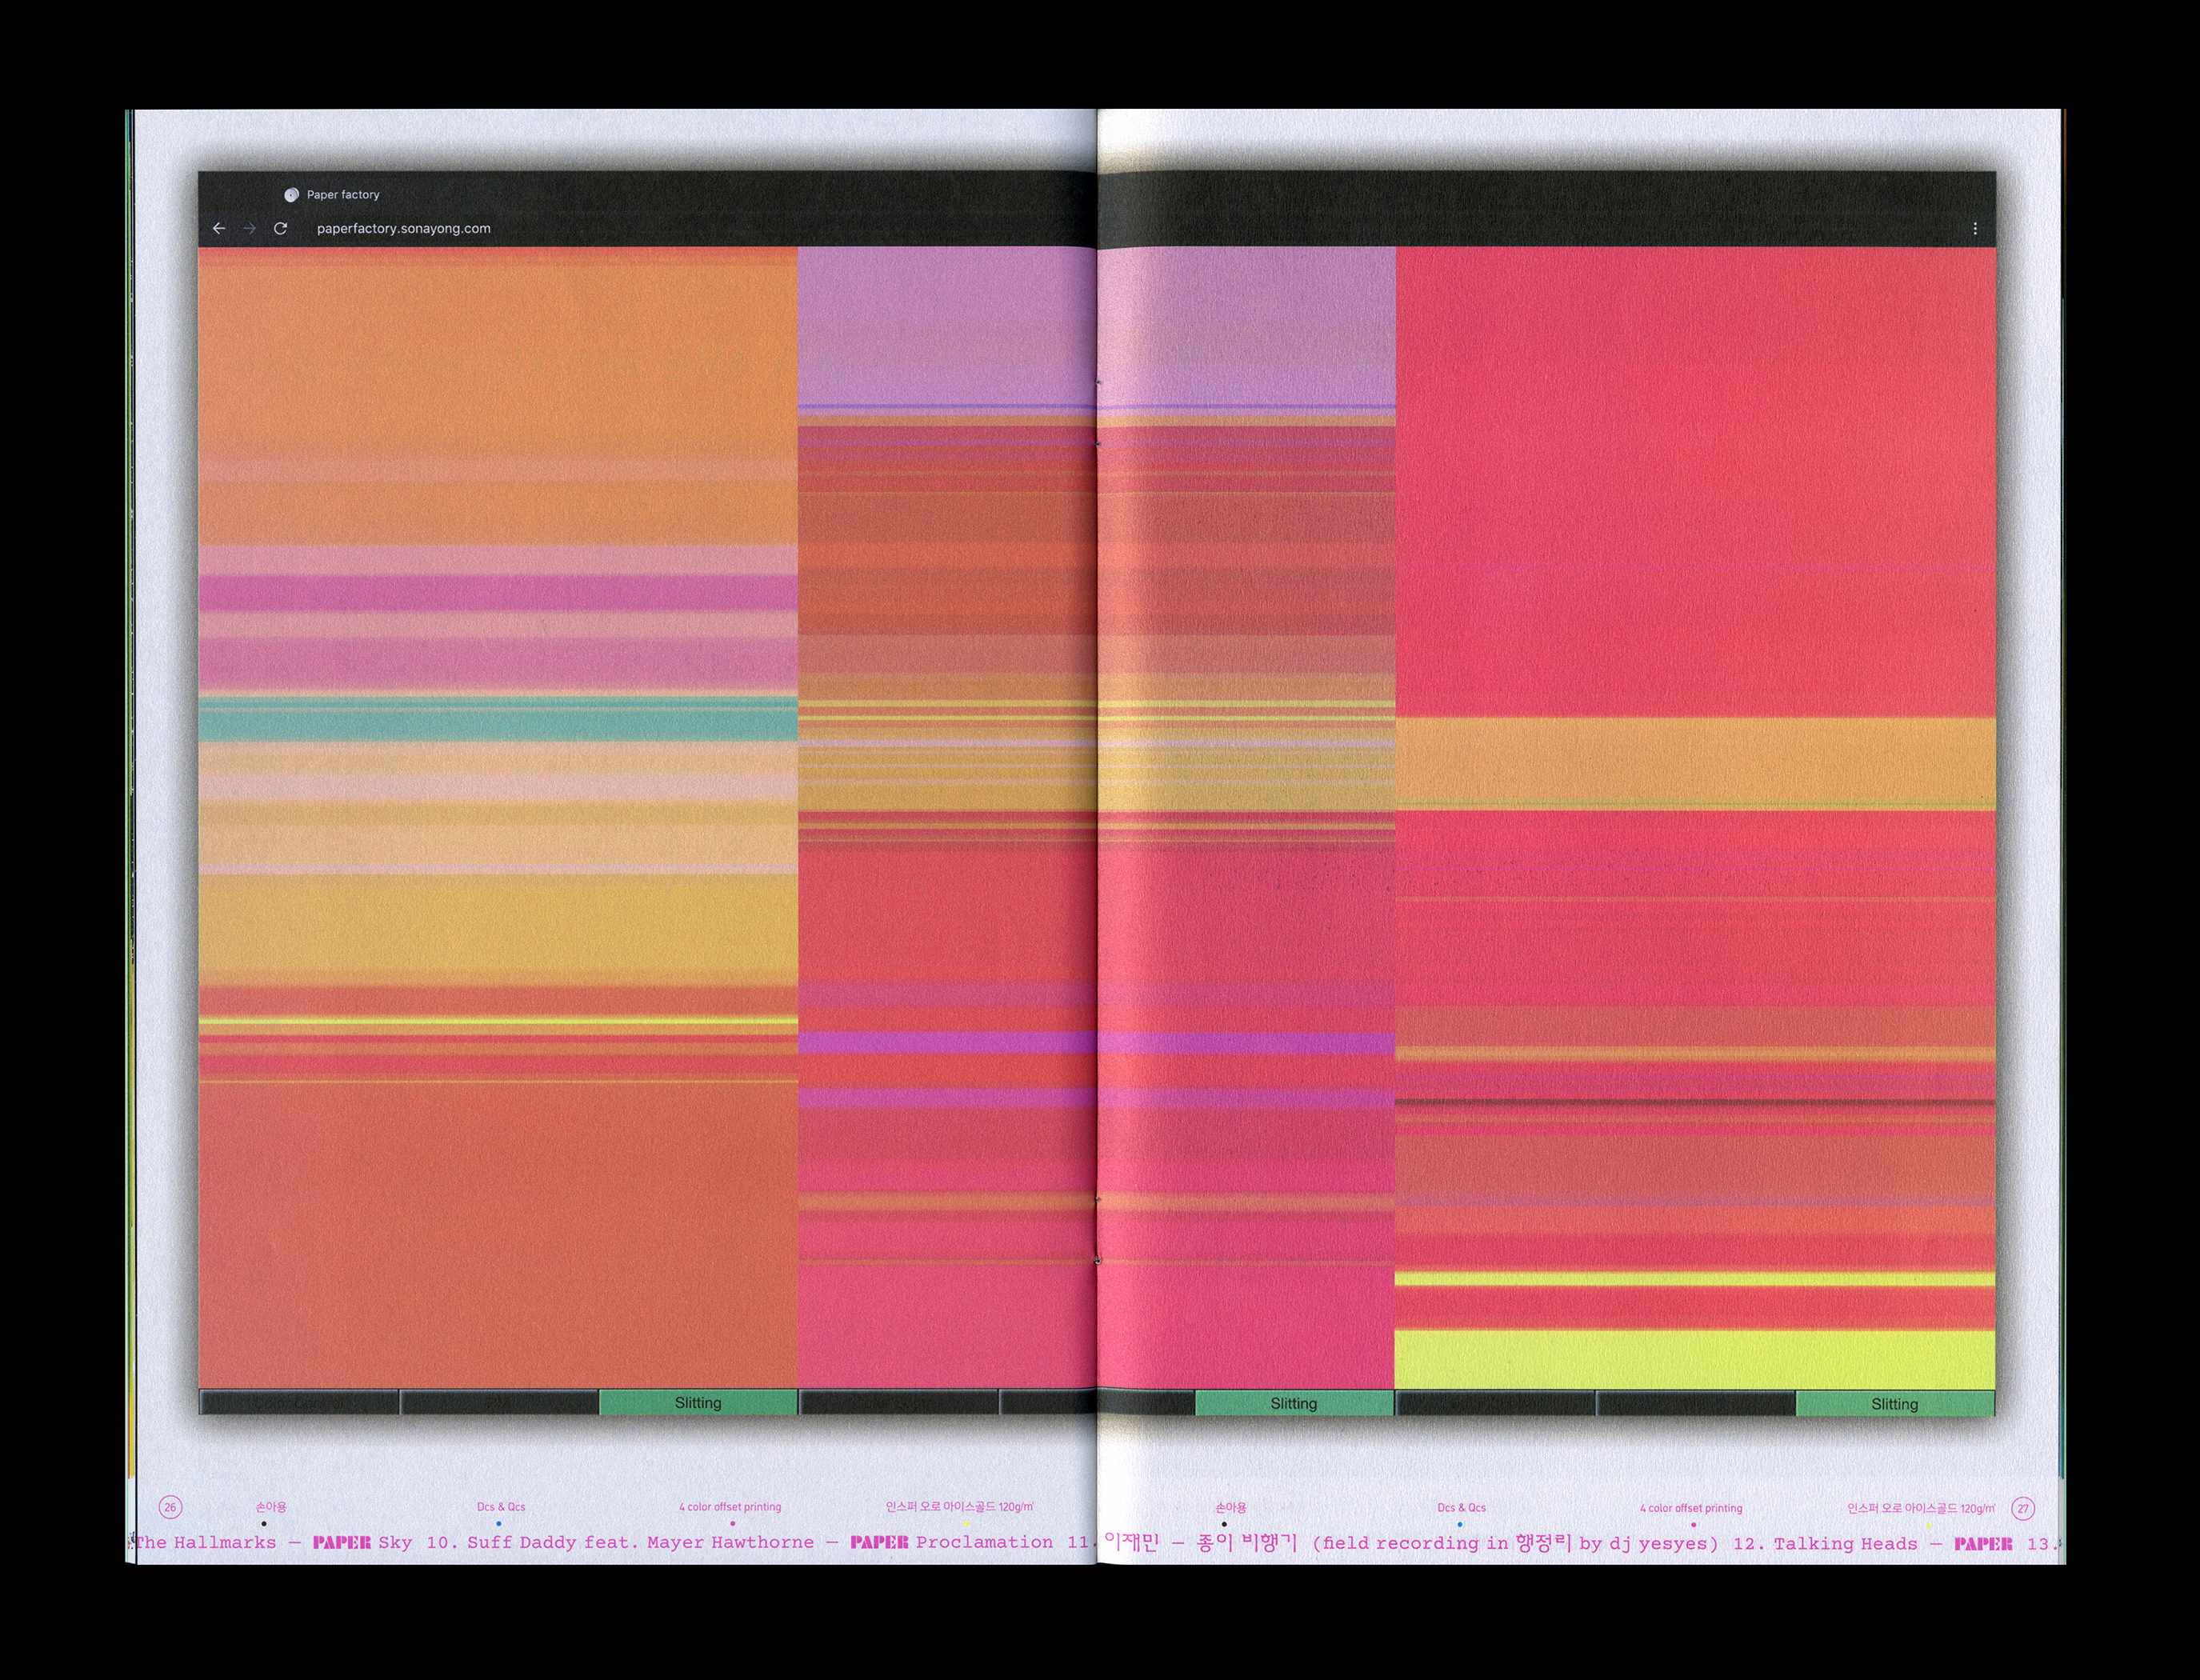Click the Paper factory tab favicon
The image size is (2200, 1680).
point(291,195)
